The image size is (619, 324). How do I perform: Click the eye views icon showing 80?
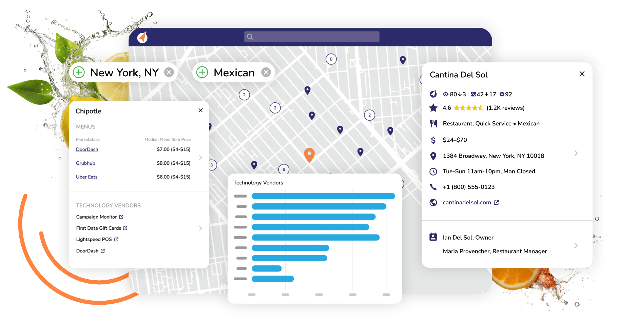click(x=446, y=94)
